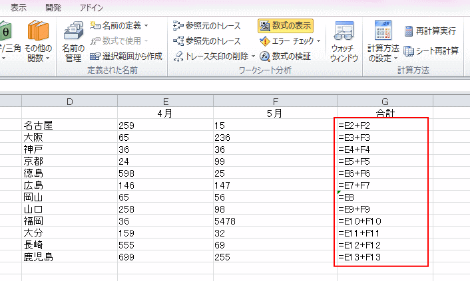
Task: Select cell with value 147
Action: pyautogui.click(x=275, y=185)
